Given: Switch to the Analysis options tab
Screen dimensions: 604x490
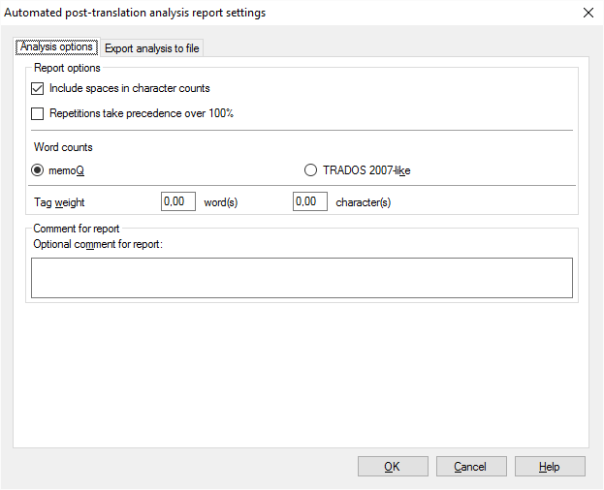Looking at the screenshot, I should pos(56,47).
